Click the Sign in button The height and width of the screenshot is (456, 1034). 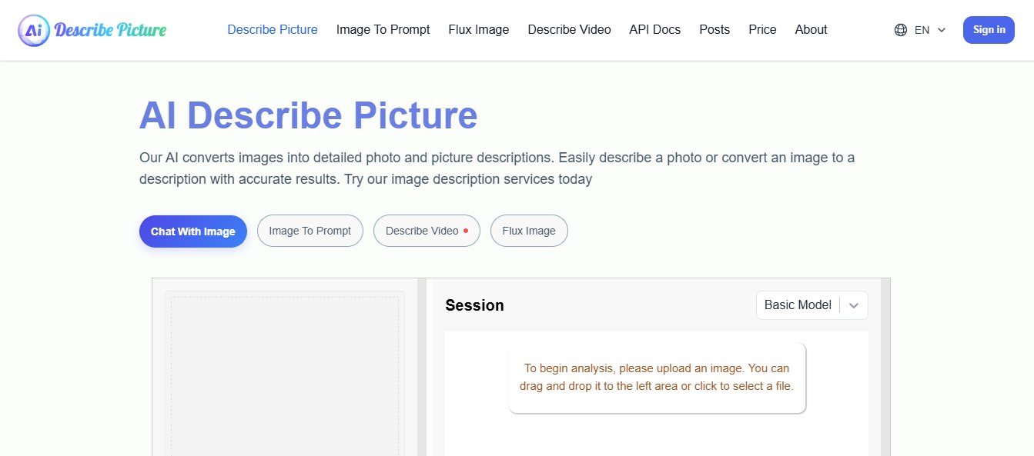click(x=989, y=30)
